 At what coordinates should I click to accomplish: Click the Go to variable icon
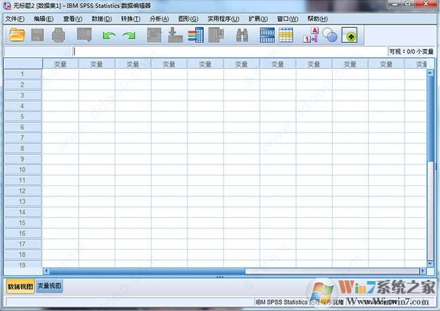175,35
